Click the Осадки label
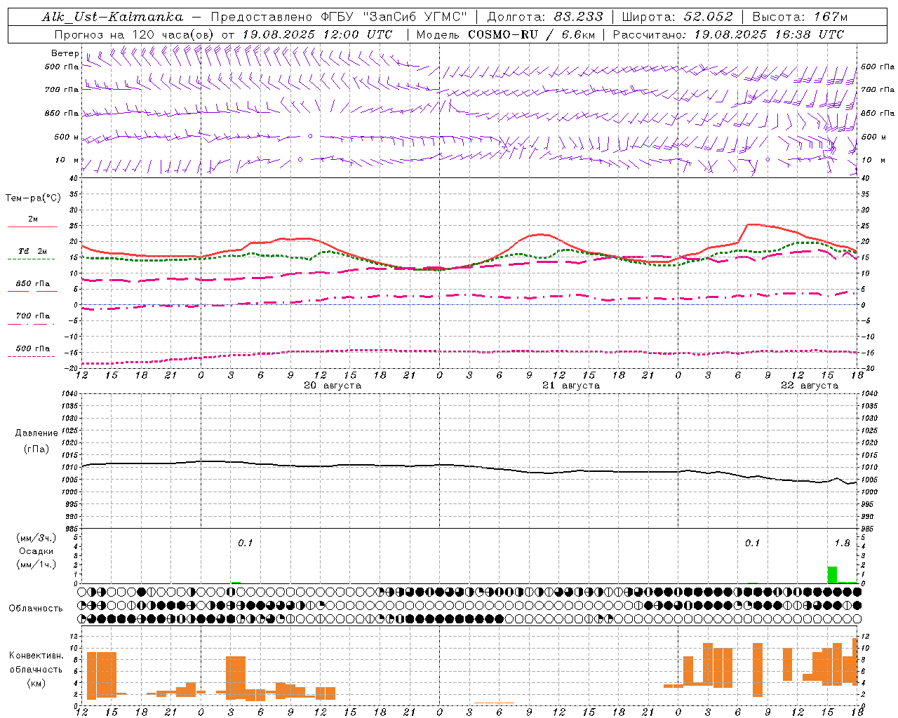The width and height of the screenshot is (898, 718). 36,551
